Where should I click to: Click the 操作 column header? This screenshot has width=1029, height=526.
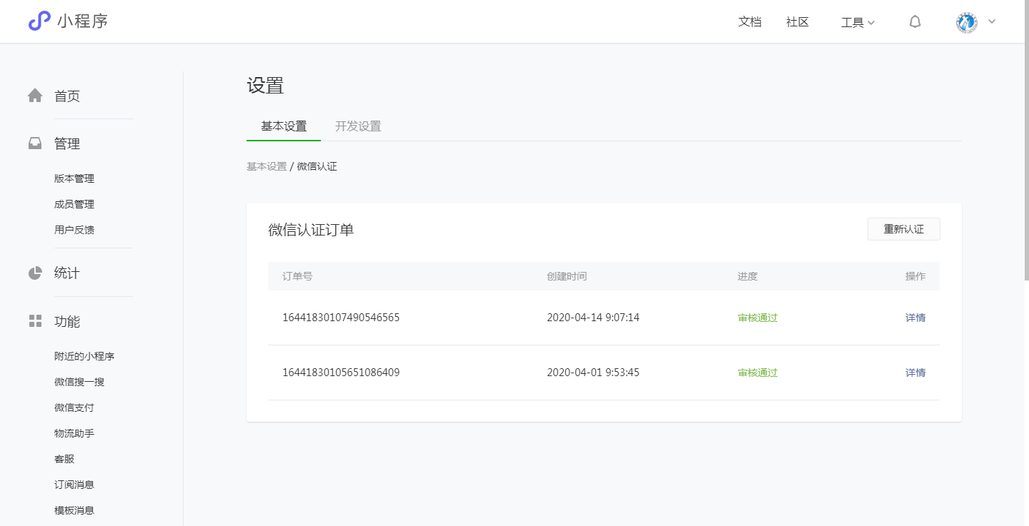[x=915, y=276]
